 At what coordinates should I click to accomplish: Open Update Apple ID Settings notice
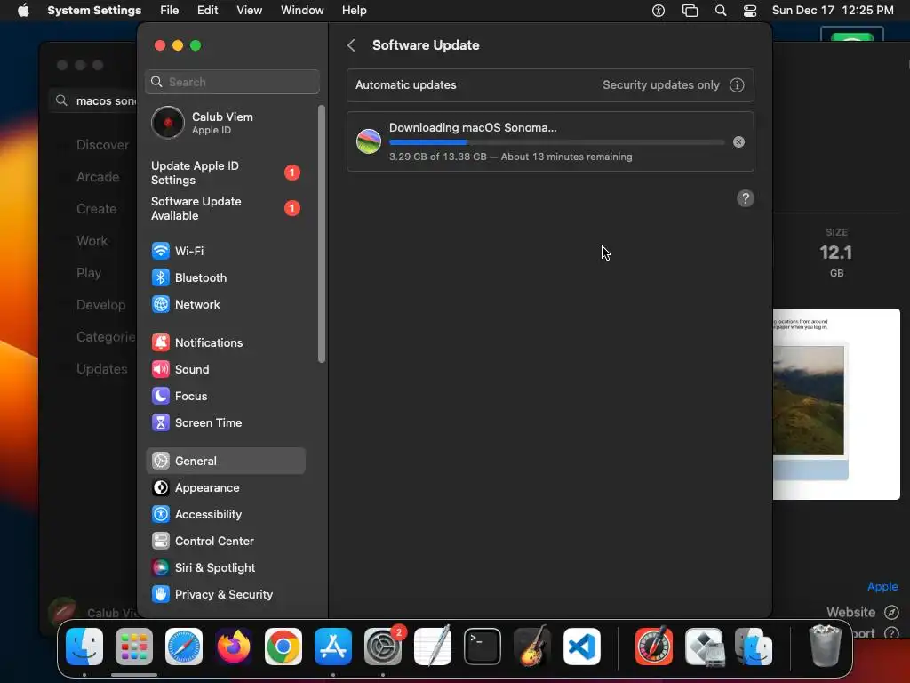coord(225,173)
